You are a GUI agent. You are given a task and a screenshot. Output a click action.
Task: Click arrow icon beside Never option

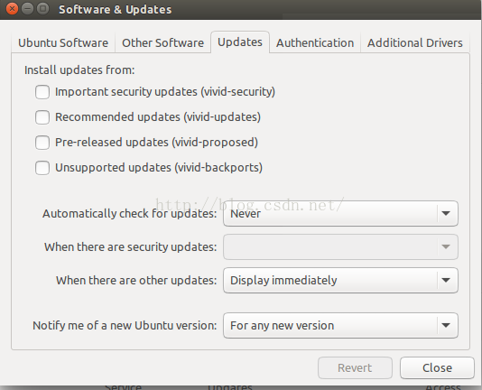446,213
